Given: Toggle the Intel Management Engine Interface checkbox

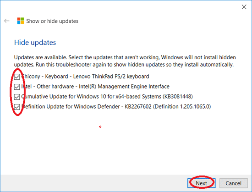Looking at the screenshot, I should 17,87.
